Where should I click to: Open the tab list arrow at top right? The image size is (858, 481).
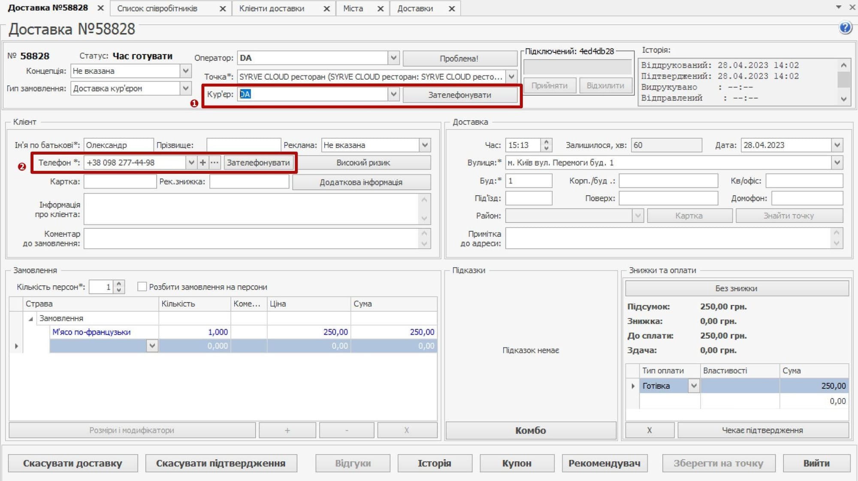(838, 7)
